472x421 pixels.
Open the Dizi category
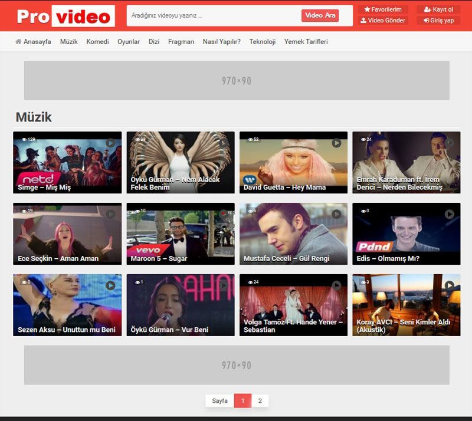(x=154, y=41)
